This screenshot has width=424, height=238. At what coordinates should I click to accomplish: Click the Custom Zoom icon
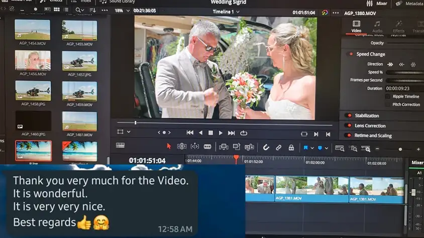(x=366, y=149)
